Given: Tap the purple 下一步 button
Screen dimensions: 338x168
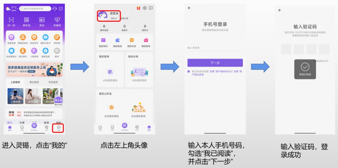Looking at the screenshot, I should pos(215,63).
